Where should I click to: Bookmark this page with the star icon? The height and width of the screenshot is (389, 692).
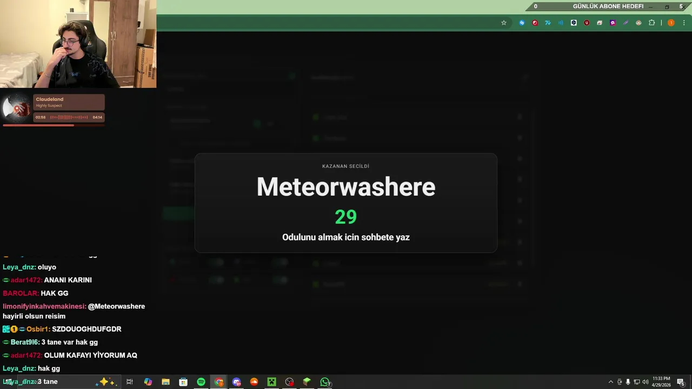tap(504, 23)
